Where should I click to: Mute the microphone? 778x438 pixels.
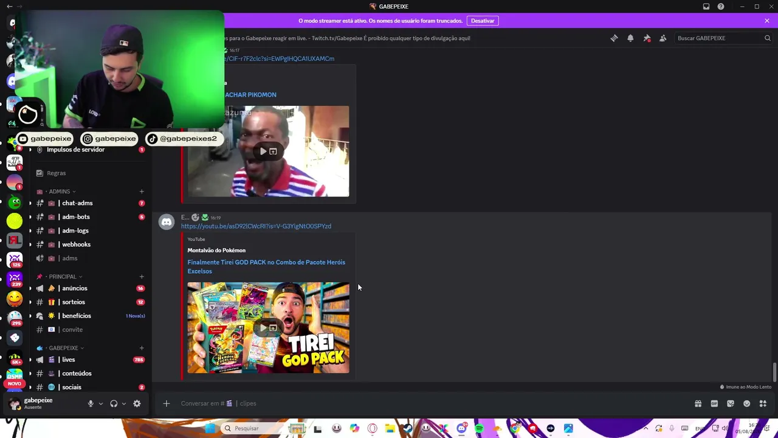91,403
